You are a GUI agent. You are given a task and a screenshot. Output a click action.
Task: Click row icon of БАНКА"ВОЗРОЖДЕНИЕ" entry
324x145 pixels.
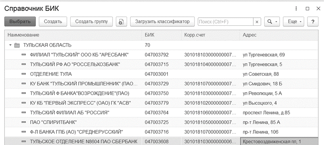point(24,93)
